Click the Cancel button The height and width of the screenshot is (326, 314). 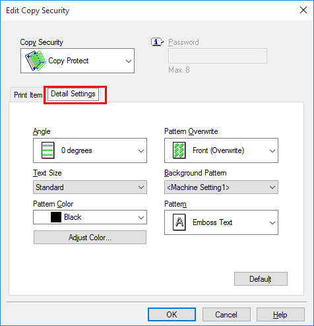226,315
